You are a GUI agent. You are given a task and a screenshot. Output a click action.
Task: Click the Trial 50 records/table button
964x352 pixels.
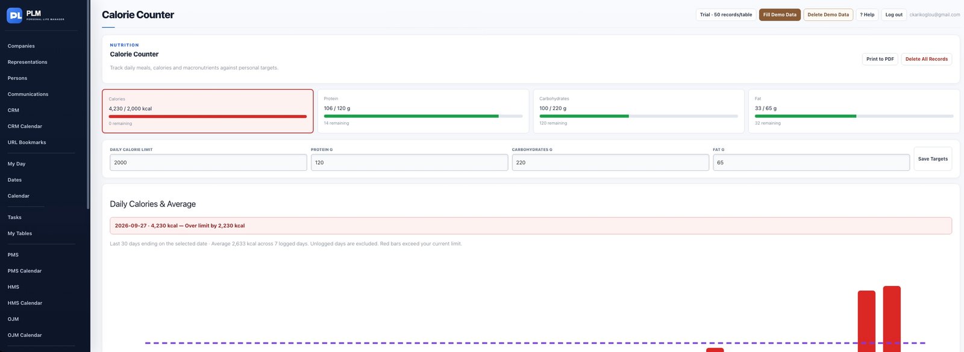pyautogui.click(x=726, y=14)
